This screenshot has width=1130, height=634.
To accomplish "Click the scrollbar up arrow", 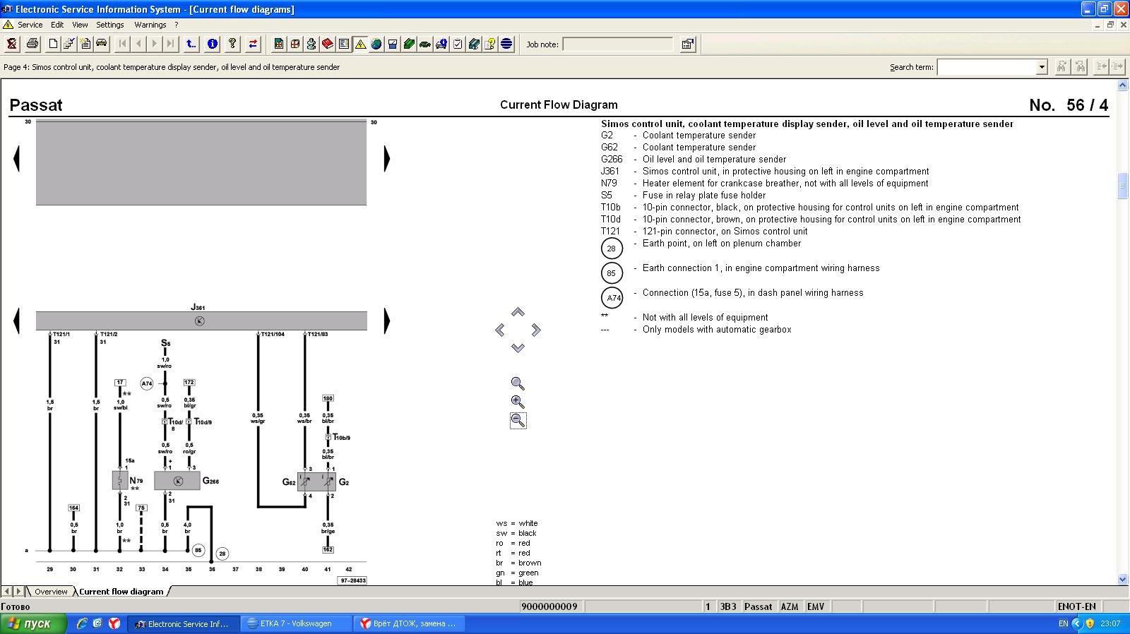I will [x=1123, y=85].
